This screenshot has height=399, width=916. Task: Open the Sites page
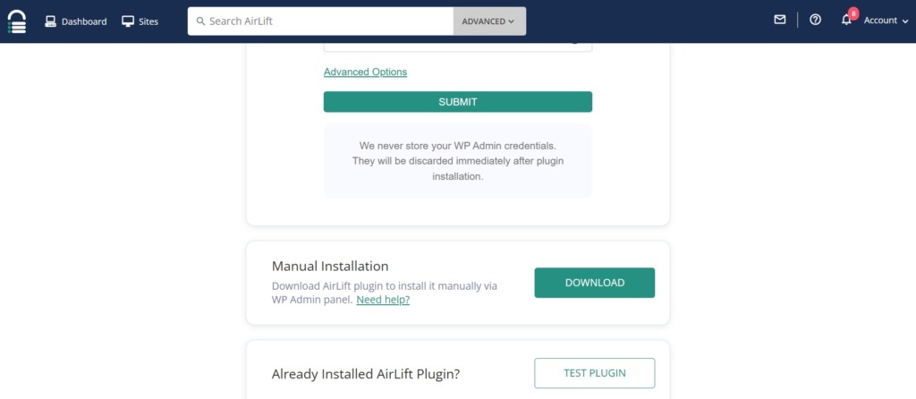(x=140, y=21)
